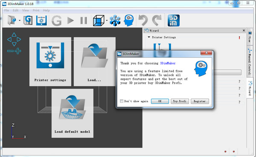Click the Pause toolbar button
This screenshot has width=256, height=157.
coord(84,20)
